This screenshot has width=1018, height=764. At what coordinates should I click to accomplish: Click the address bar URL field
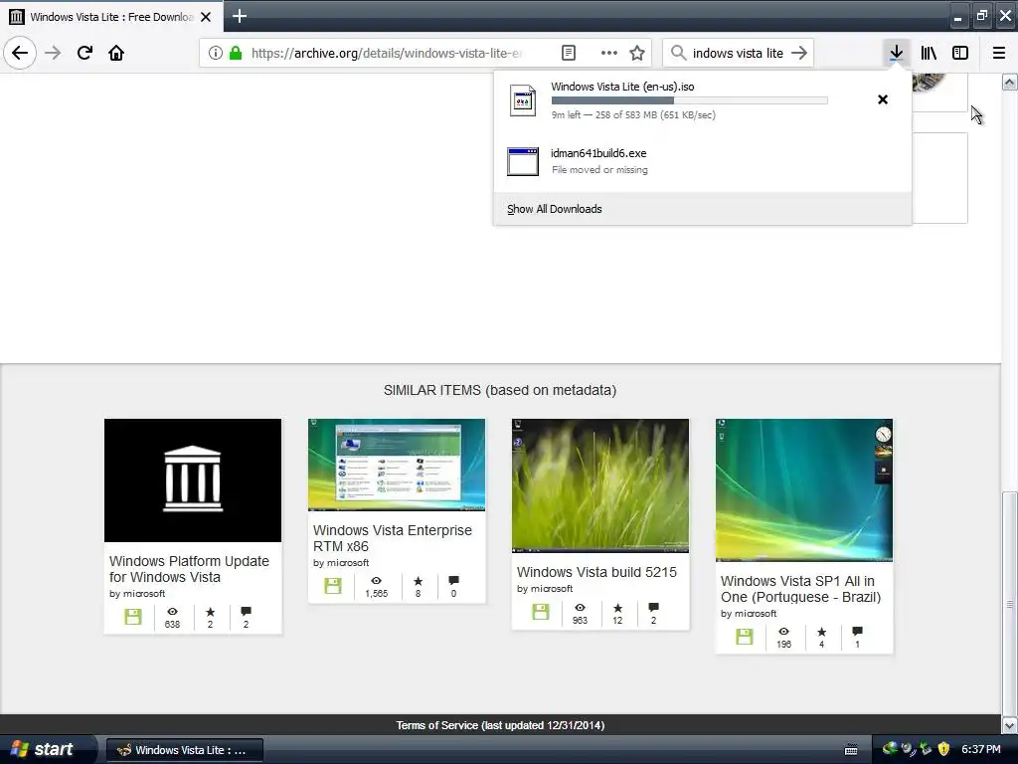(387, 53)
